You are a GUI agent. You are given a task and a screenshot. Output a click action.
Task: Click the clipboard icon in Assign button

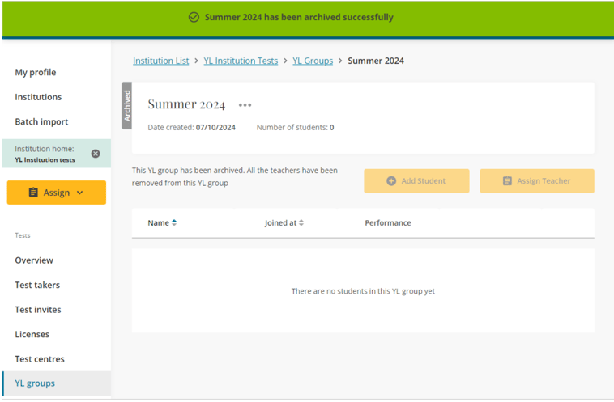(33, 193)
